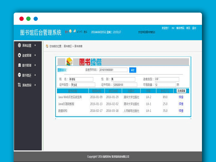Expand the 读者管理 menu arrow
This screenshot has width=216, height=162.
[x=35, y=55]
